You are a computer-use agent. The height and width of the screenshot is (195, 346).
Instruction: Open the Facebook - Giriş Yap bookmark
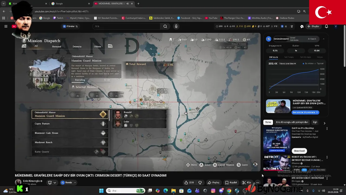point(189,18)
